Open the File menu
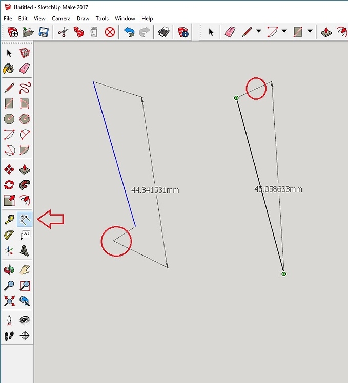348x383 pixels. click(8, 18)
